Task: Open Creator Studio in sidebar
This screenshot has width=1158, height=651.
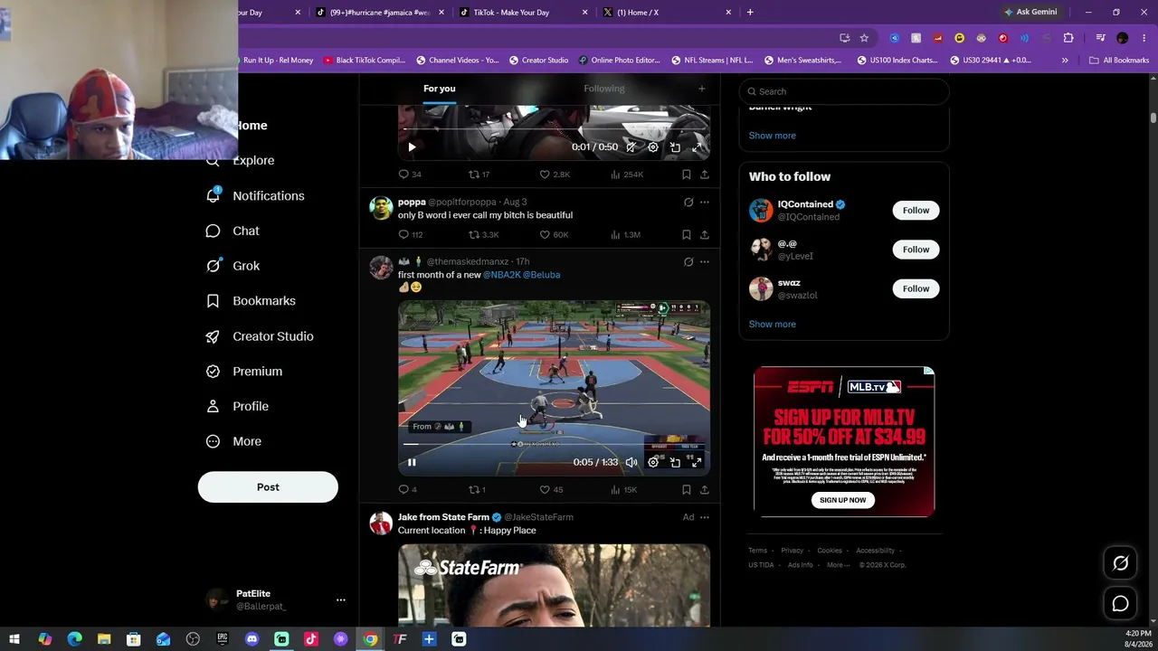Action: tap(261, 336)
